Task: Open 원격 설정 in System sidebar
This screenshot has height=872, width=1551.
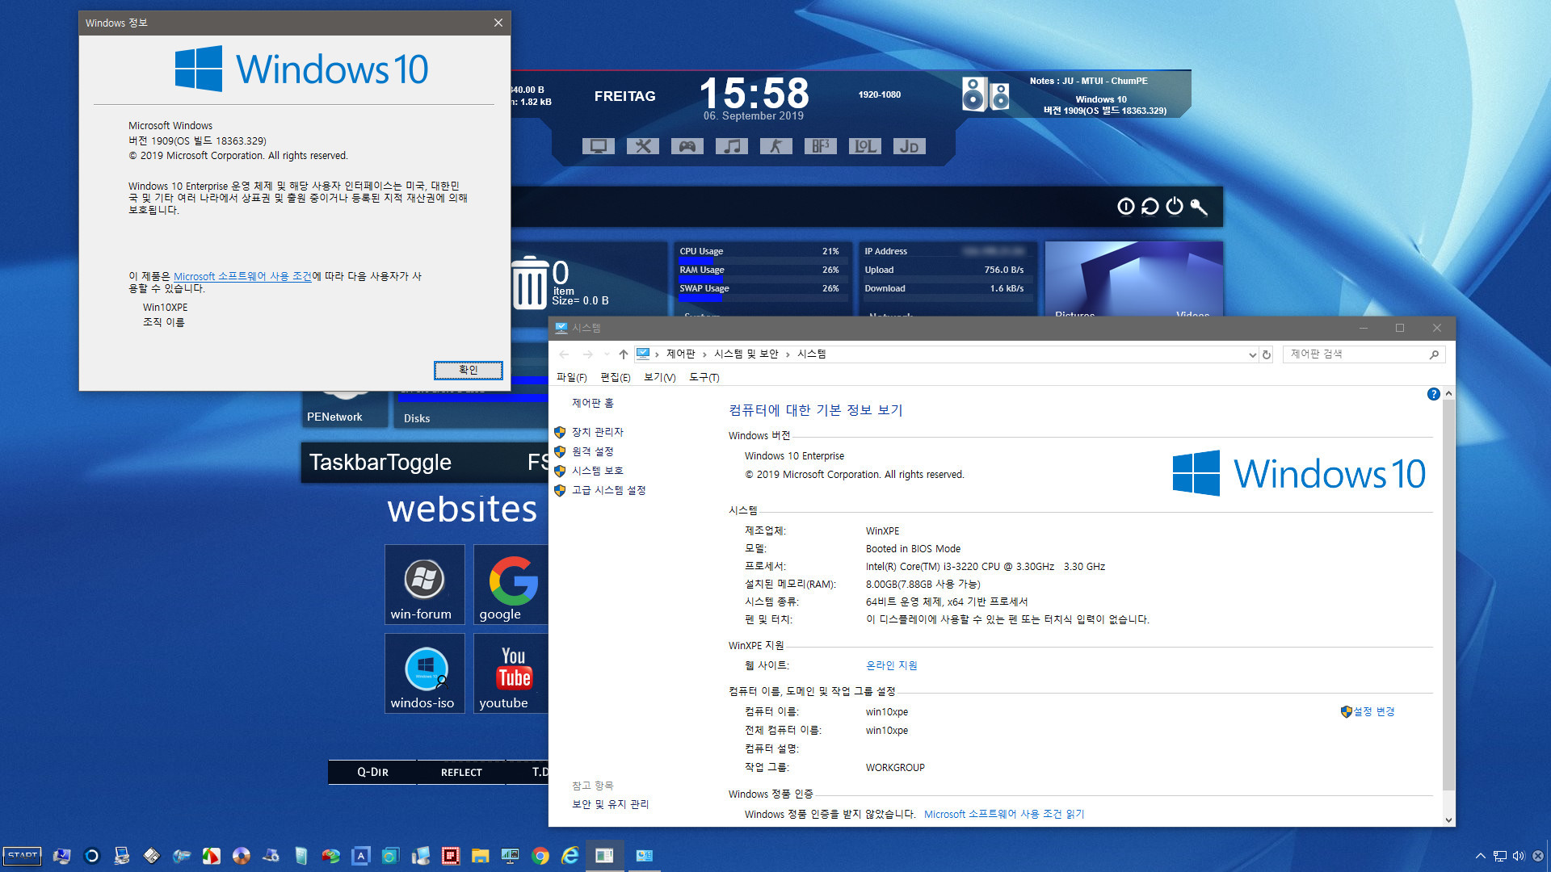Action: pos(592,451)
